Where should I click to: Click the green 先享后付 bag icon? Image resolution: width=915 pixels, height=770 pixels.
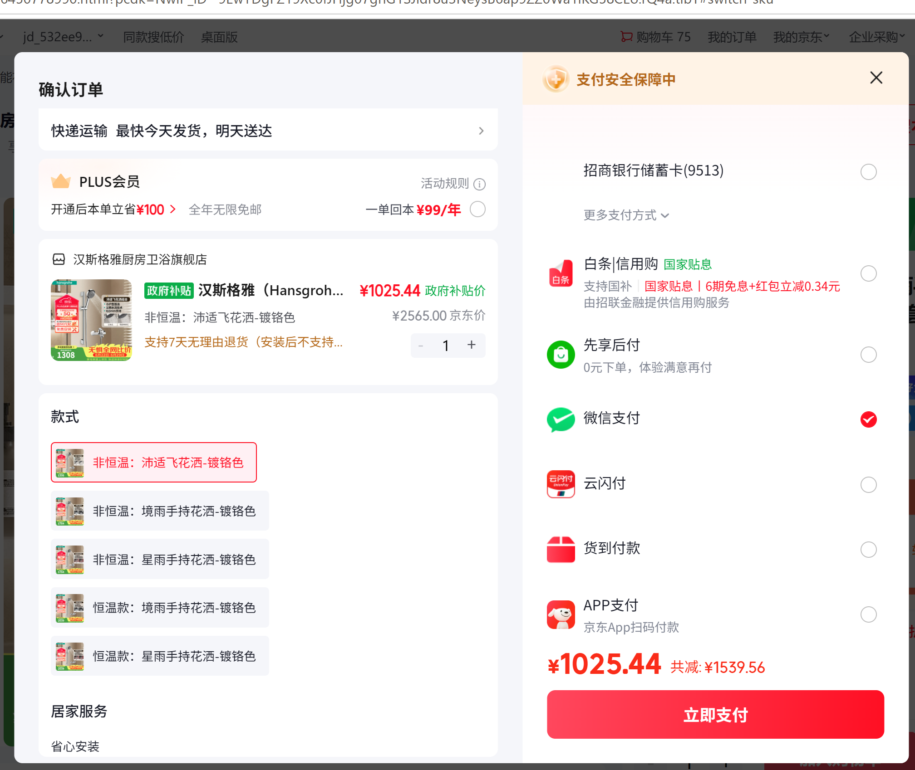click(561, 355)
